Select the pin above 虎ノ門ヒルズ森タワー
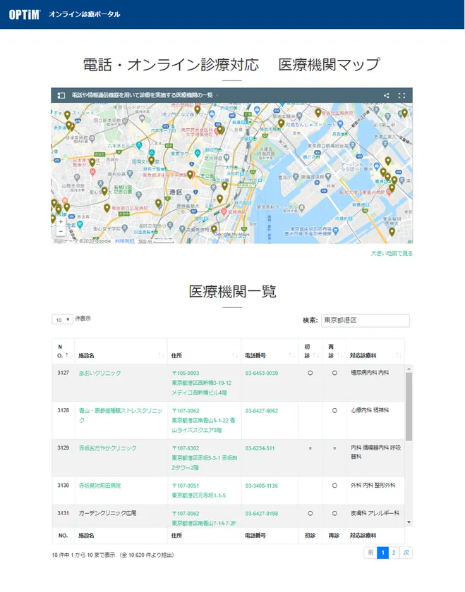Viewport: 465px width, 592px height. point(198,110)
